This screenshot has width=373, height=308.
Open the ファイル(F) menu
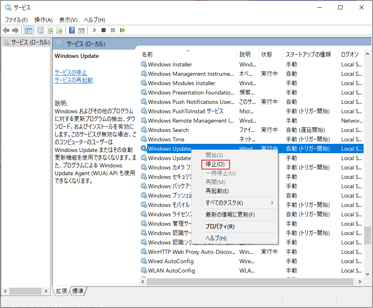coord(16,20)
